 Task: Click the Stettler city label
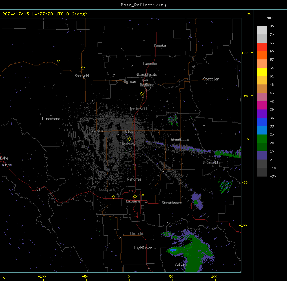(211, 79)
